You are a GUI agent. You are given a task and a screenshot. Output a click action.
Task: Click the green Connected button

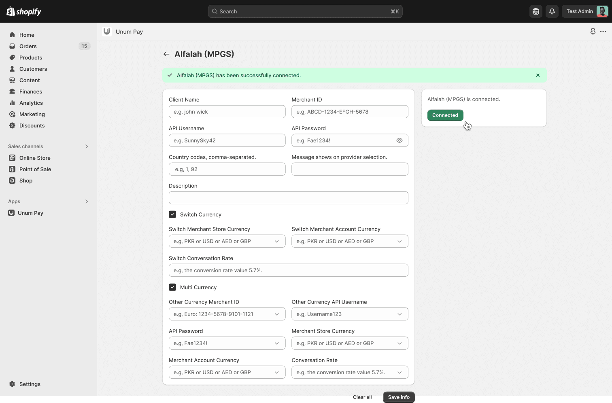tap(445, 115)
